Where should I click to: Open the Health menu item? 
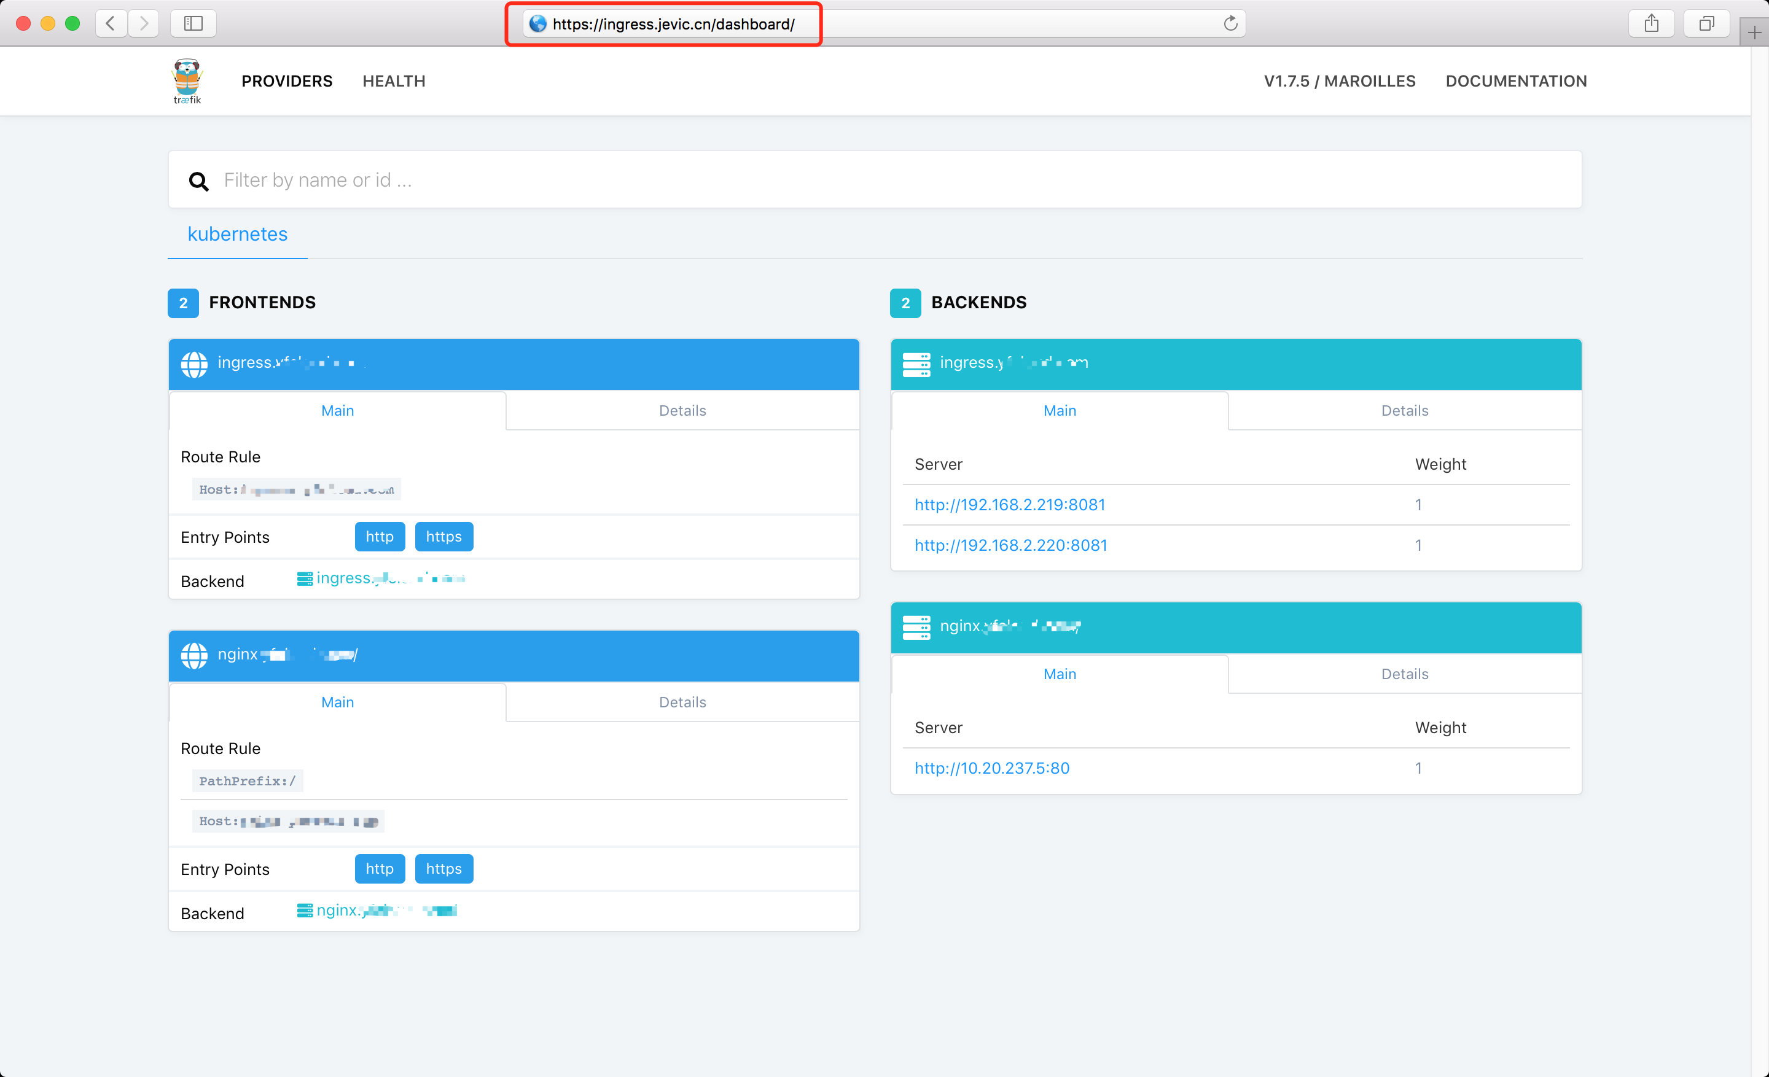pyautogui.click(x=394, y=81)
